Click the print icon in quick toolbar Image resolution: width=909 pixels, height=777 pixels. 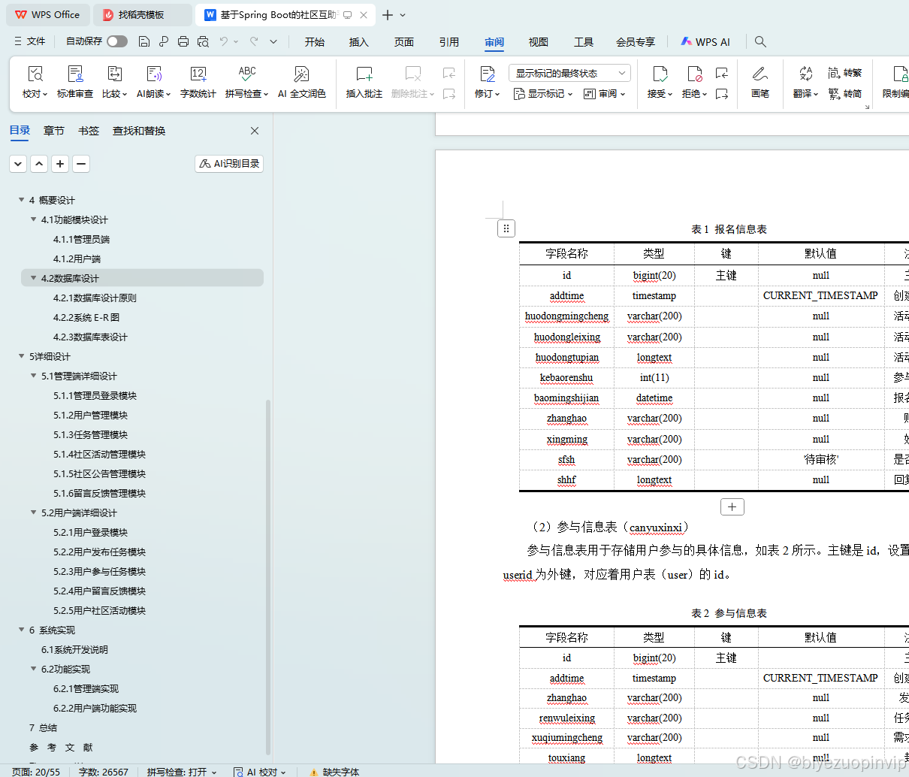183,41
